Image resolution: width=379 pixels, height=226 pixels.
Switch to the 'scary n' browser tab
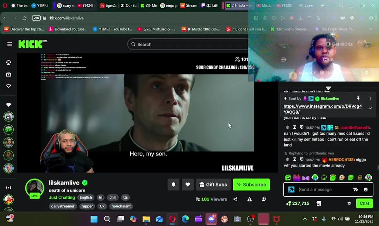65,5
